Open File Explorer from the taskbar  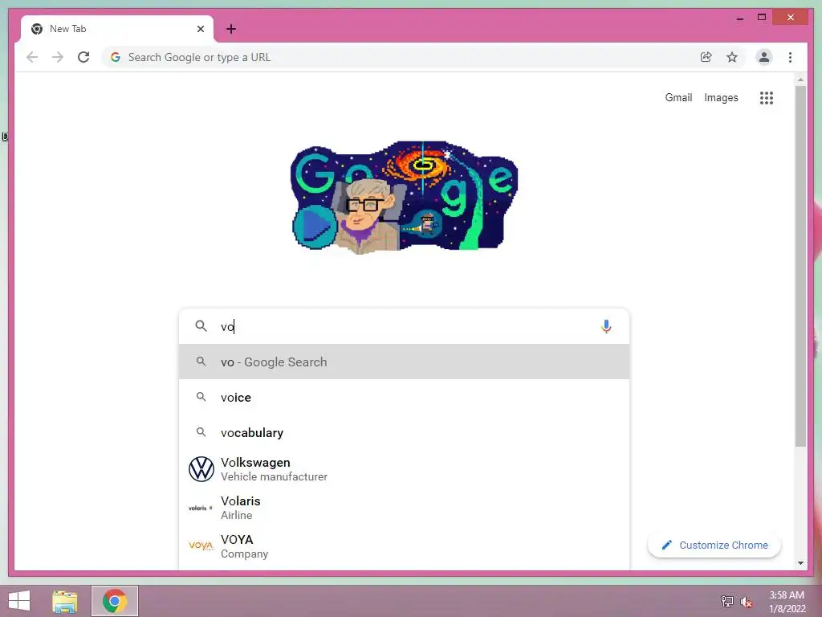click(64, 601)
